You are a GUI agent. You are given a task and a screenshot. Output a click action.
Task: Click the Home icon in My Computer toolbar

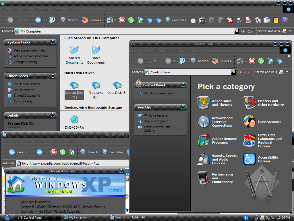[140, 20]
